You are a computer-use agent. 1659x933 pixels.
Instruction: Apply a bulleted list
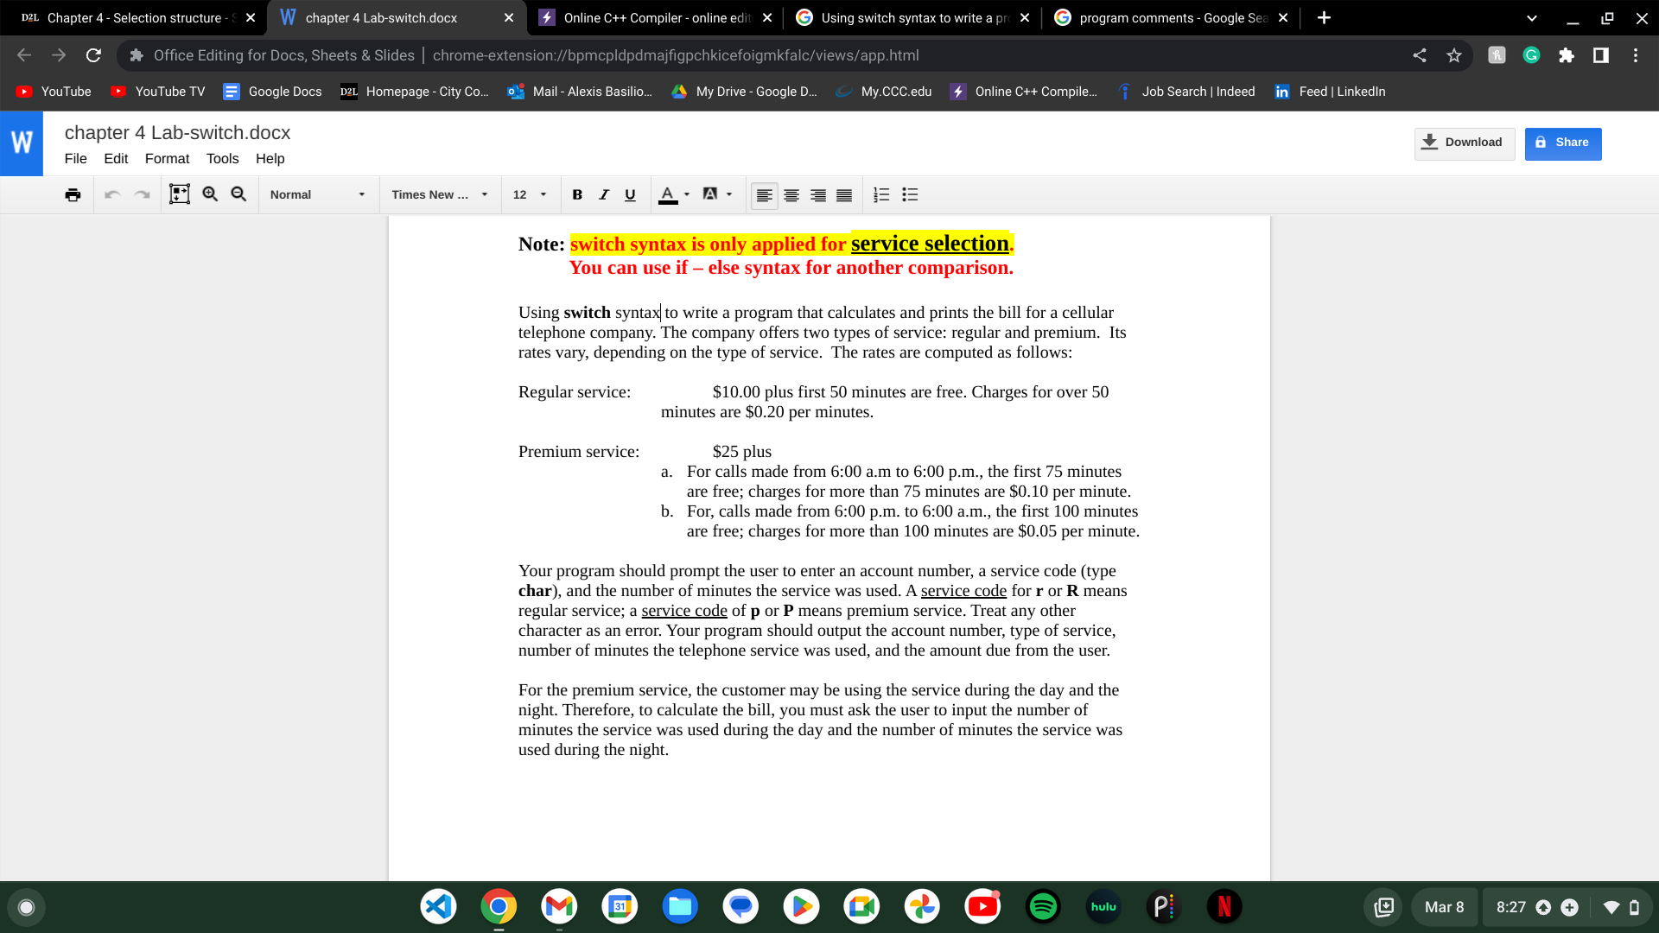click(910, 194)
